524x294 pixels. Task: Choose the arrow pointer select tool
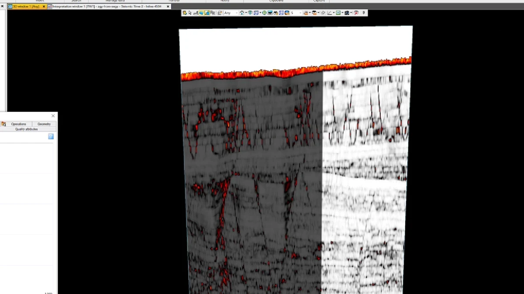point(190,13)
